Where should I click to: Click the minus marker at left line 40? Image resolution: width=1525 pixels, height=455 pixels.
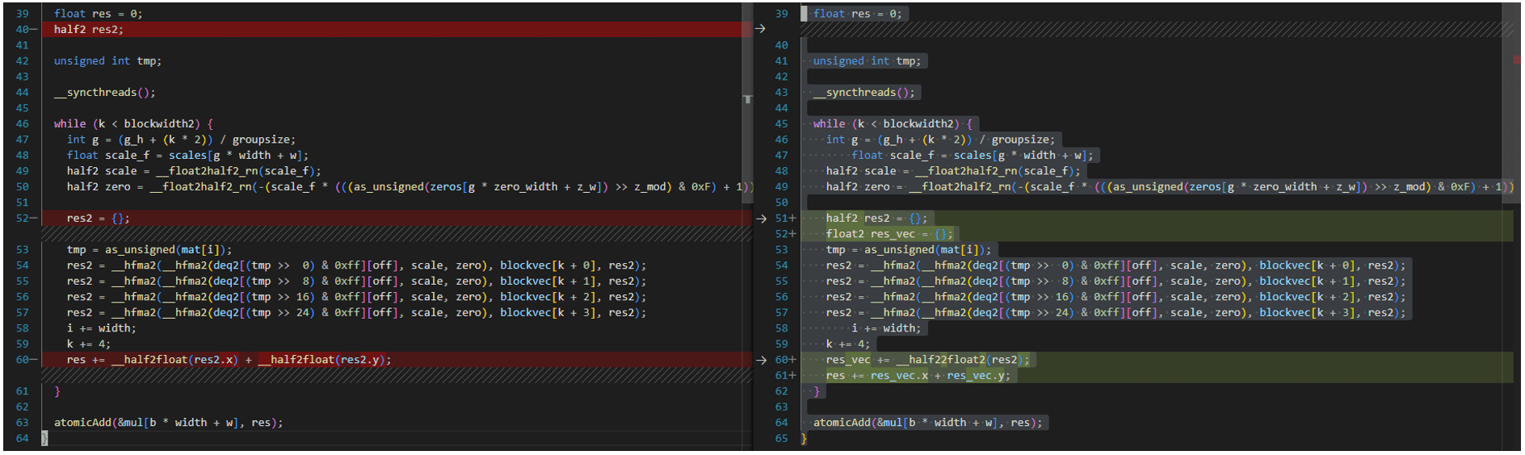34,29
